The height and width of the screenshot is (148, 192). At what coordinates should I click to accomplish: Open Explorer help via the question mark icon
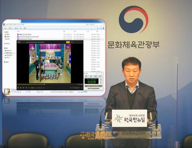[x=103, y=28]
